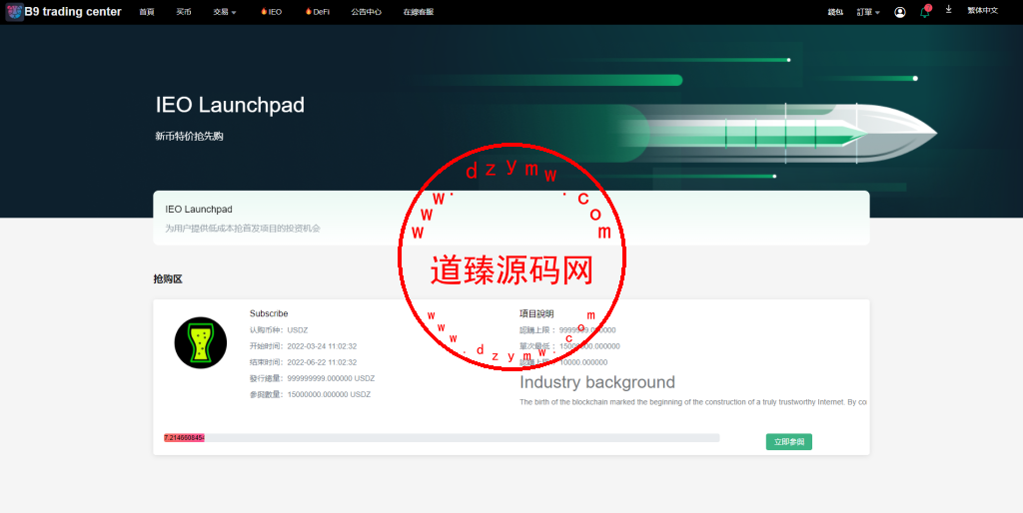
Task: Open the DeFi menu item
Action: pyautogui.click(x=318, y=12)
